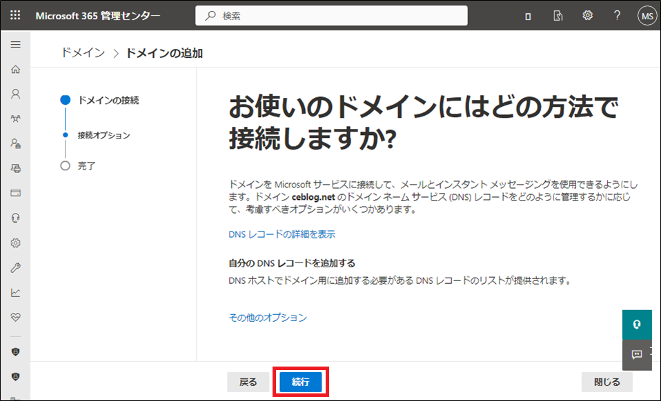Screen dimensions: 661x401
Task: Select 接続オプション step
Action: pyautogui.click(x=103, y=136)
